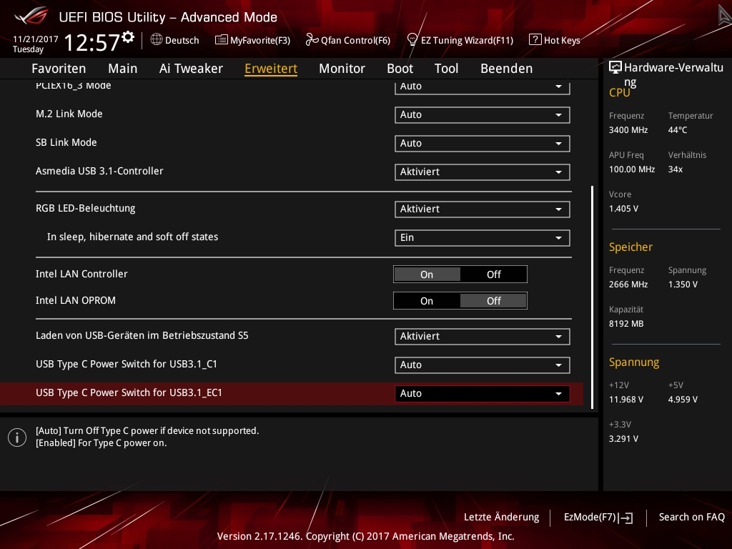Select On for Intel LAN Controller
The image size is (732, 549).
click(427, 274)
